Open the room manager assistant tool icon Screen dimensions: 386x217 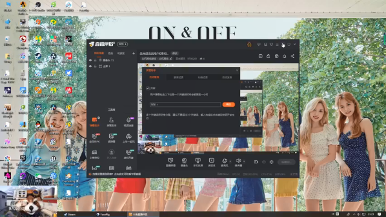click(111, 122)
